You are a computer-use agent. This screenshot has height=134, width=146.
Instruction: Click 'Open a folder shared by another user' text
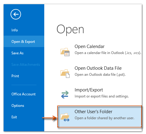coord(104,118)
